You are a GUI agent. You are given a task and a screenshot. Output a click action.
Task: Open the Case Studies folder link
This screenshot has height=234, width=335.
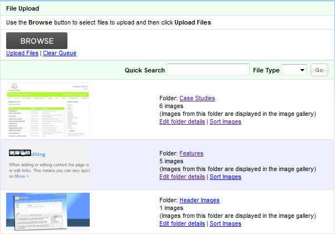pos(197,98)
